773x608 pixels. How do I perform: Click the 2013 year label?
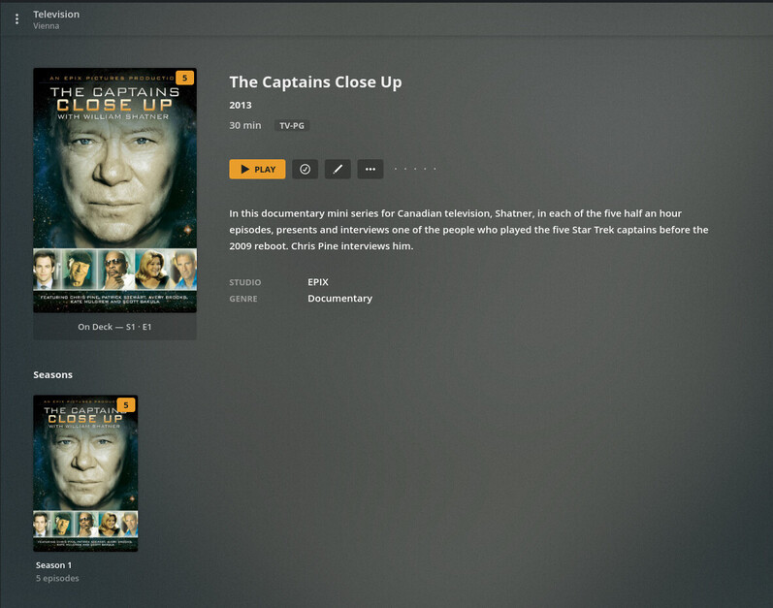(241, 105)
